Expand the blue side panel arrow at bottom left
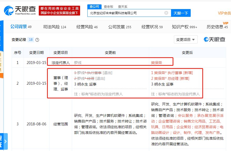Image resolution: width=231 pixels, height=151 pixels. tap(5, 141)
